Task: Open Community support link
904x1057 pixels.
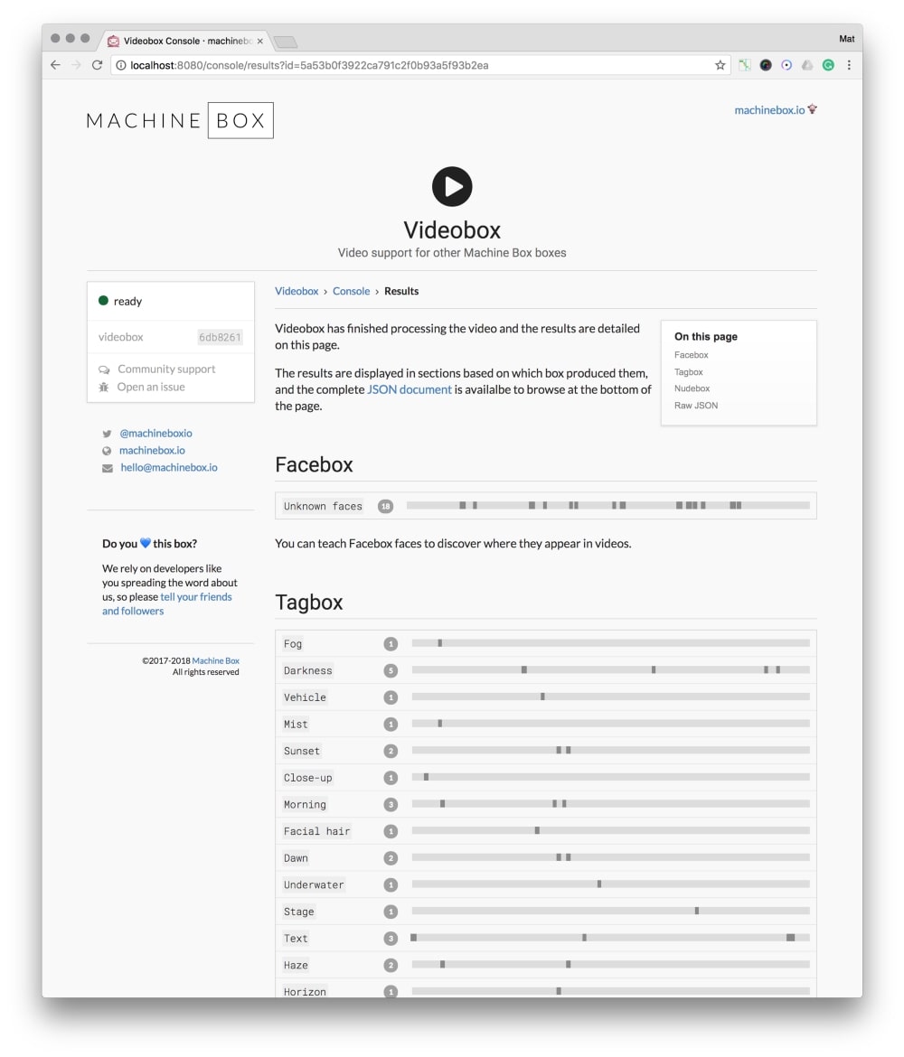Action: pos(166,369)
